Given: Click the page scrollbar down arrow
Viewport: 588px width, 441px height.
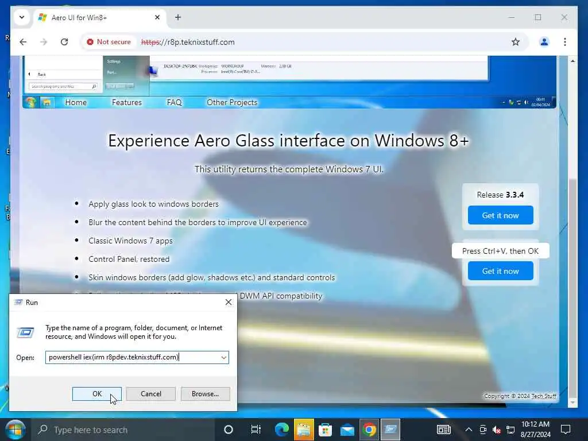Looking at the screenshot, I should pyautogui.click(x=572, y=403).
